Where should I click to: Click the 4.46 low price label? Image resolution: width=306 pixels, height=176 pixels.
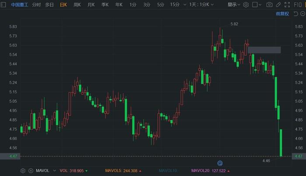(x=266, y=161)
